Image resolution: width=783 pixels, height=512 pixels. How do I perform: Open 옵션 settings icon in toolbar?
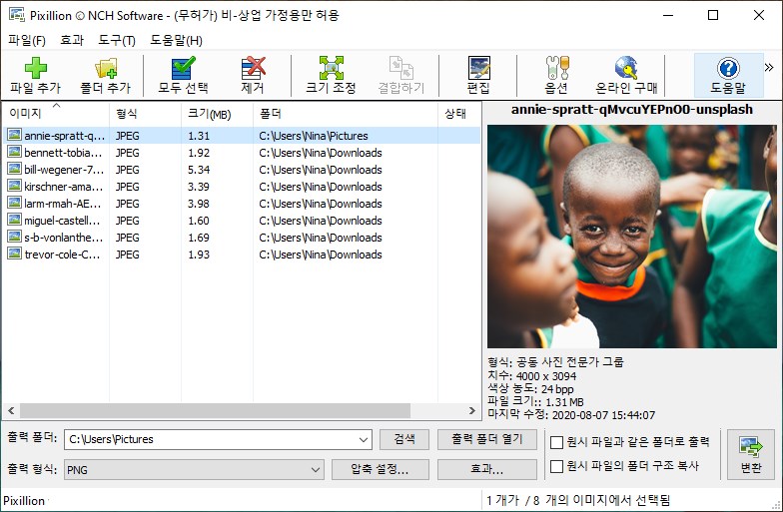pyautogui.click(x=557, y=68)
